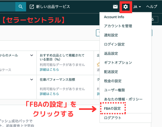
Task: Click 詳細はこちら under 在庫パフォーマンス指標
Action: coord(49,94)
